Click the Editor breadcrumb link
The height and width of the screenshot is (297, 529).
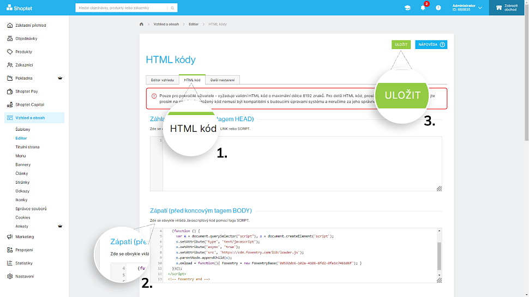click(194, 25)
